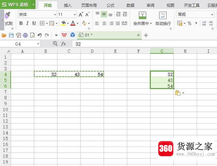Click the greyed redo arrow
The height and width of the screenshot is (166, 217).
[x=47, y=35]
